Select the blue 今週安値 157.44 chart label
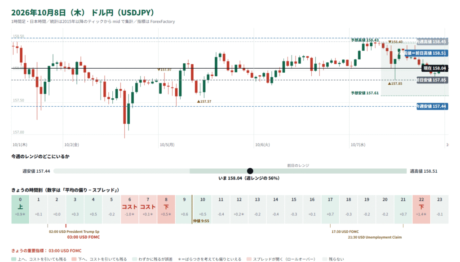This screenshot has height=262, width=460. tap(432, 106)
